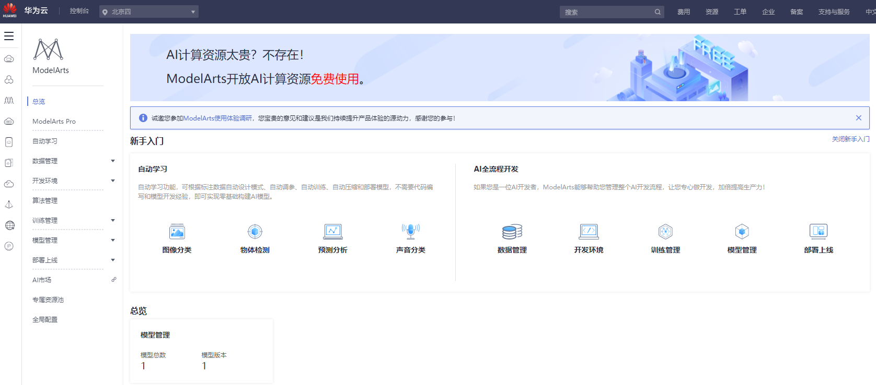
Task: Go to 自动学习 in the sidebar
Action: click(45, 141)
